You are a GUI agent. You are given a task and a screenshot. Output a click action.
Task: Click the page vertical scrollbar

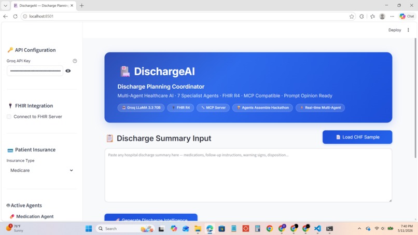(415, 98)
